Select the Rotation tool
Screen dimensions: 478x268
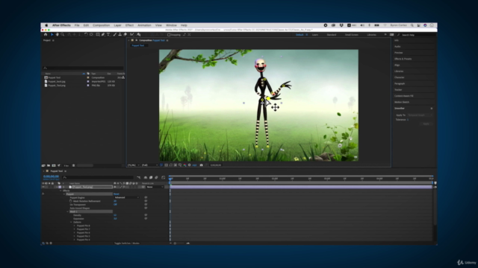pos(86,35)
